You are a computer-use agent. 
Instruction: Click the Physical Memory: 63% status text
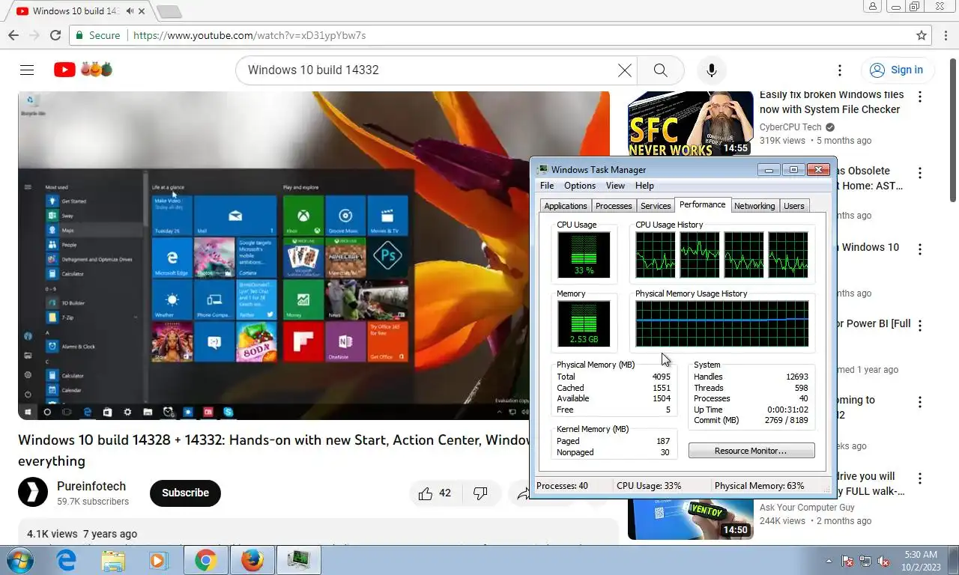(x=759, y=486)
